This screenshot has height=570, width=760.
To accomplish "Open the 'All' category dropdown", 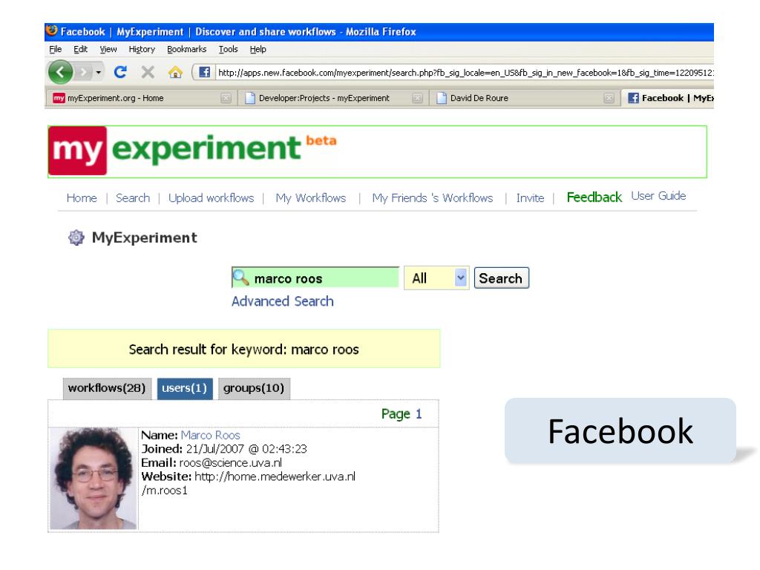I will [x=436, y=278].
